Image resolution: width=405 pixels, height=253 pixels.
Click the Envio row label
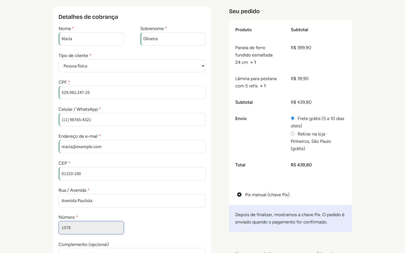pos(241,119)
